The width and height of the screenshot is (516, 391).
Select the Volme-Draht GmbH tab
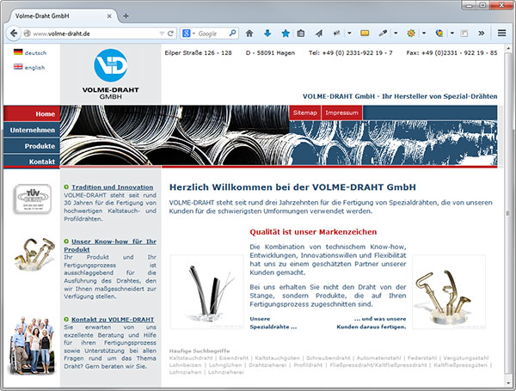click(63, 15)
